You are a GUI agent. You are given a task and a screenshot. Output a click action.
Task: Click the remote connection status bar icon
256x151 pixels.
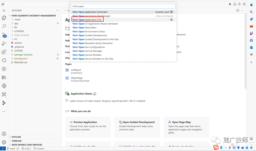point(3,148)
